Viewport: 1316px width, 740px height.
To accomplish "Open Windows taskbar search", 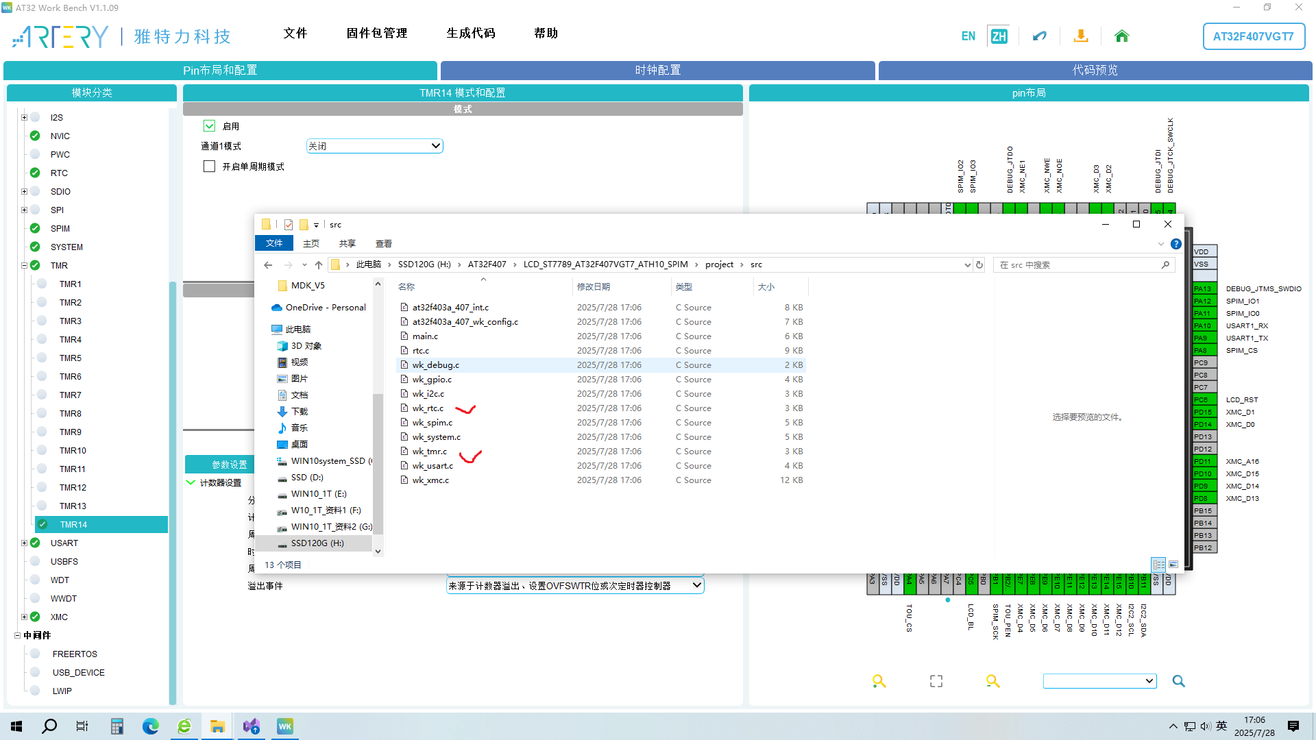I will point(49,726).
